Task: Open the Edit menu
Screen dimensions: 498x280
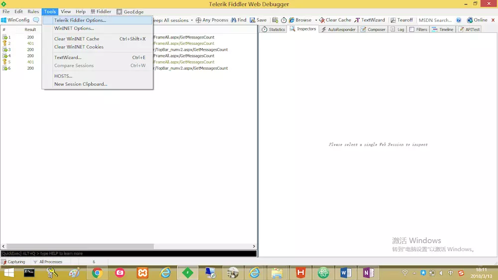Action: (x=18, y=11)
